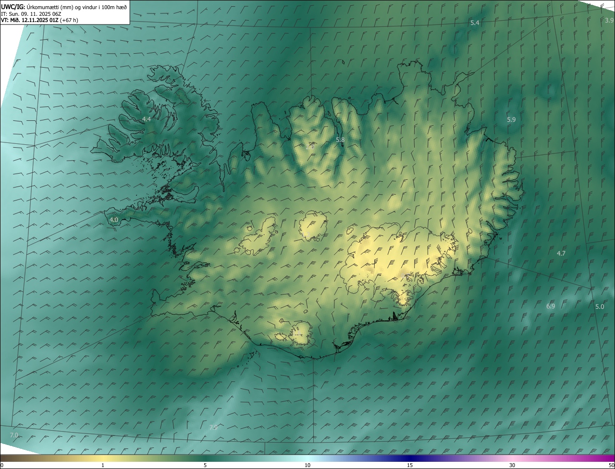Viewport: 615px width, 469px height.
Task: Click the value label '3.9' on the map
Action: coord(609,20)
